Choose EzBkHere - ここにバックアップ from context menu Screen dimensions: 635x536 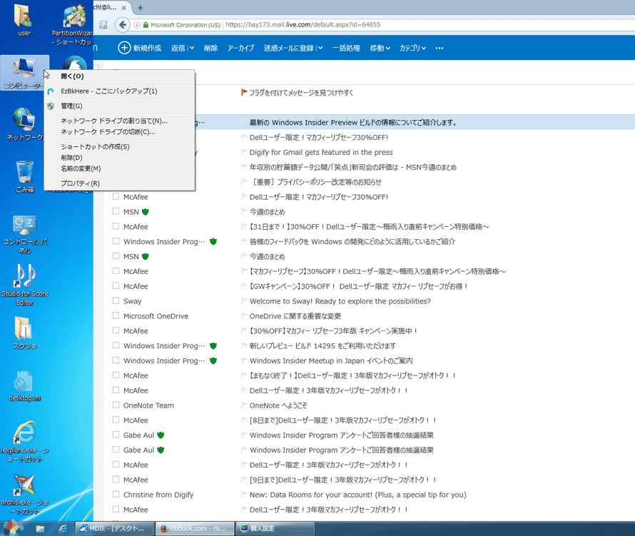[119, 91]
